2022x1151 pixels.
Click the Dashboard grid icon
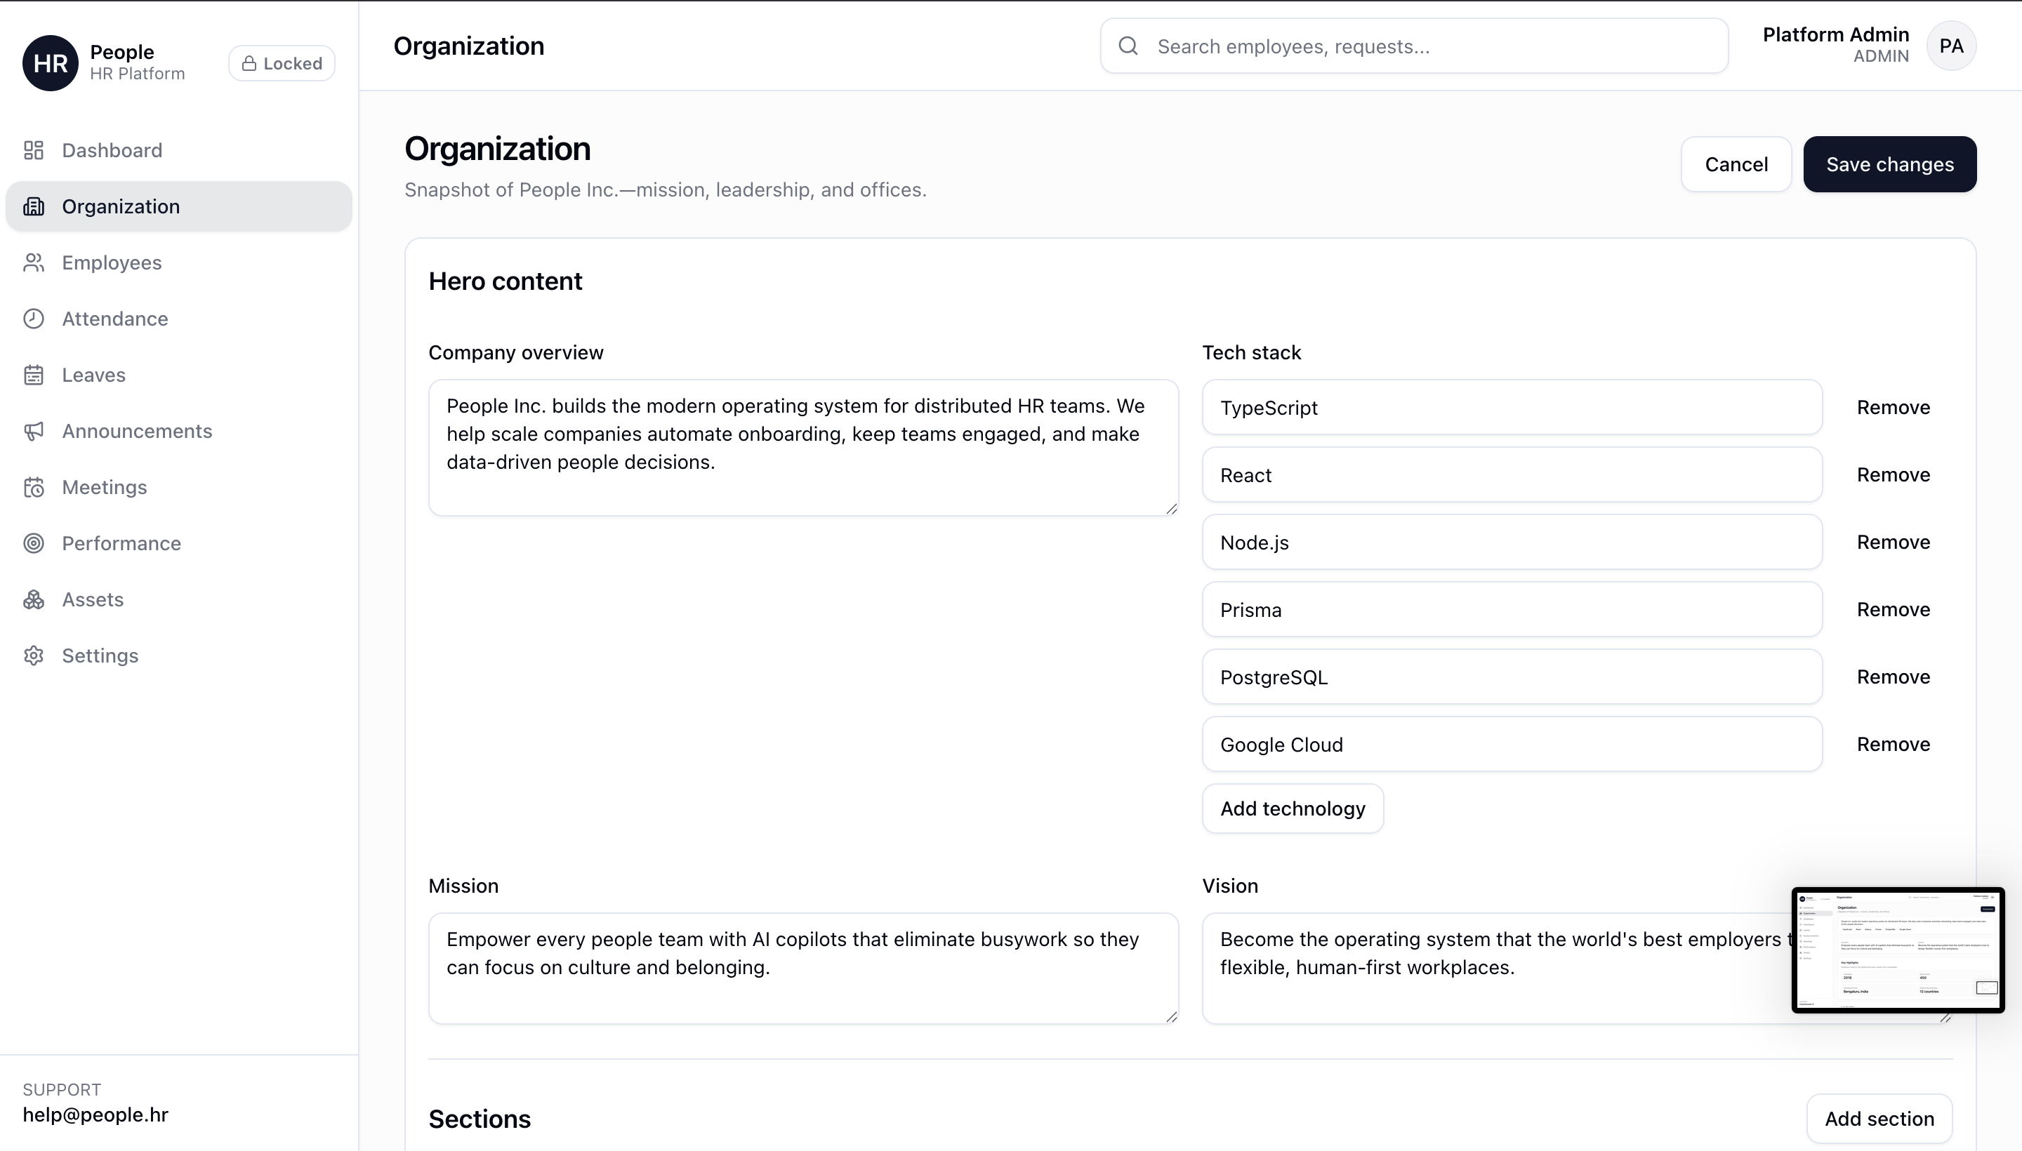33,150
